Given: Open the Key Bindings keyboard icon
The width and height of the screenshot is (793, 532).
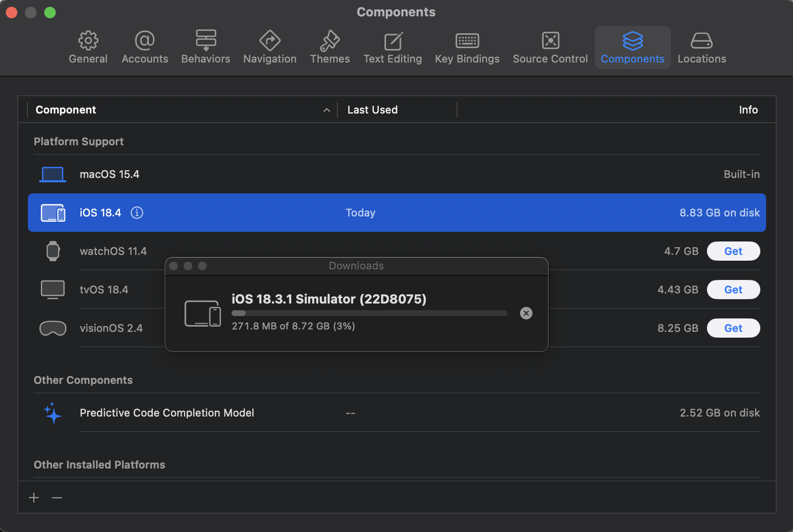Looking at the screenshot, I should [467, 41].
